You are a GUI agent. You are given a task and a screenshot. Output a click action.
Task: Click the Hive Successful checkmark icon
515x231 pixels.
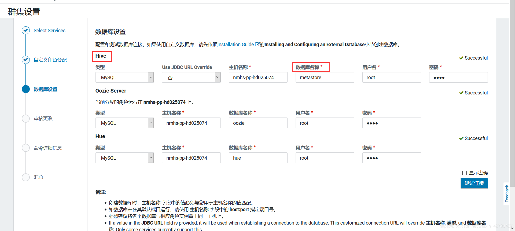point(461,58)
